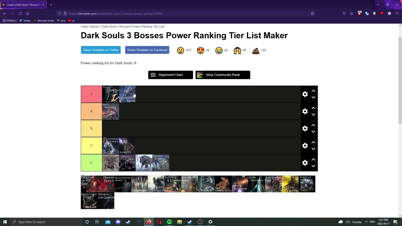Screen dimensions: 402x226
Task: Follow Dark Souls 3 Bosses breadcrumb link
Action: point(133,27)
